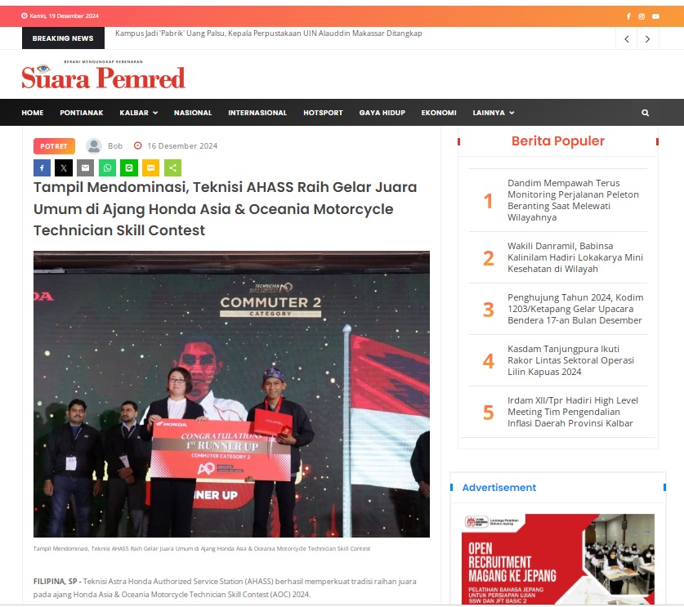
Task: Open the Instagram icon in top bar
Action: [x=642, y=16]
